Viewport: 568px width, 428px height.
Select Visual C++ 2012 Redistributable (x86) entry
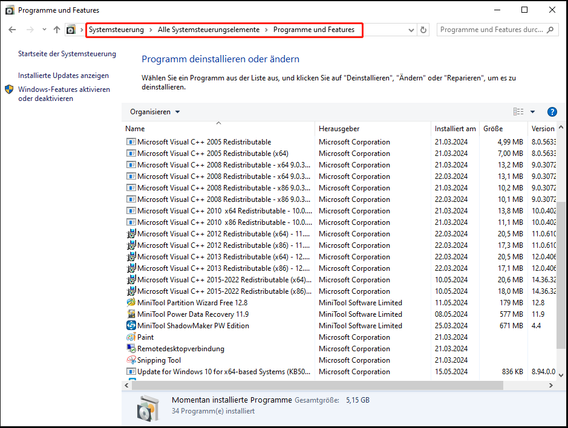point(223,245)
